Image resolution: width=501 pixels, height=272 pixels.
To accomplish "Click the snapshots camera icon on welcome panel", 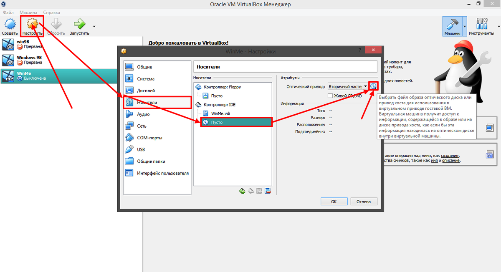I will tap(490, 155).
